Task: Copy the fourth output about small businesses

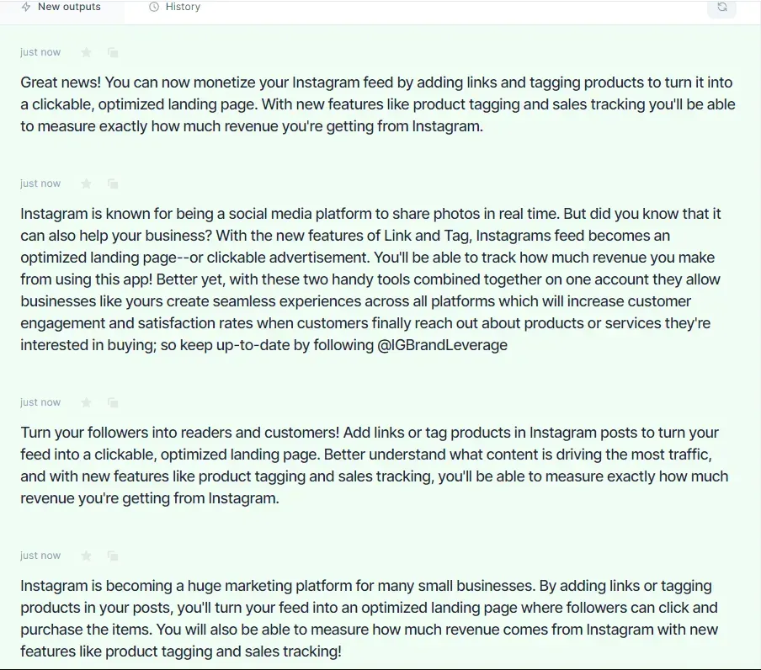Action: (x=113, y=556)
